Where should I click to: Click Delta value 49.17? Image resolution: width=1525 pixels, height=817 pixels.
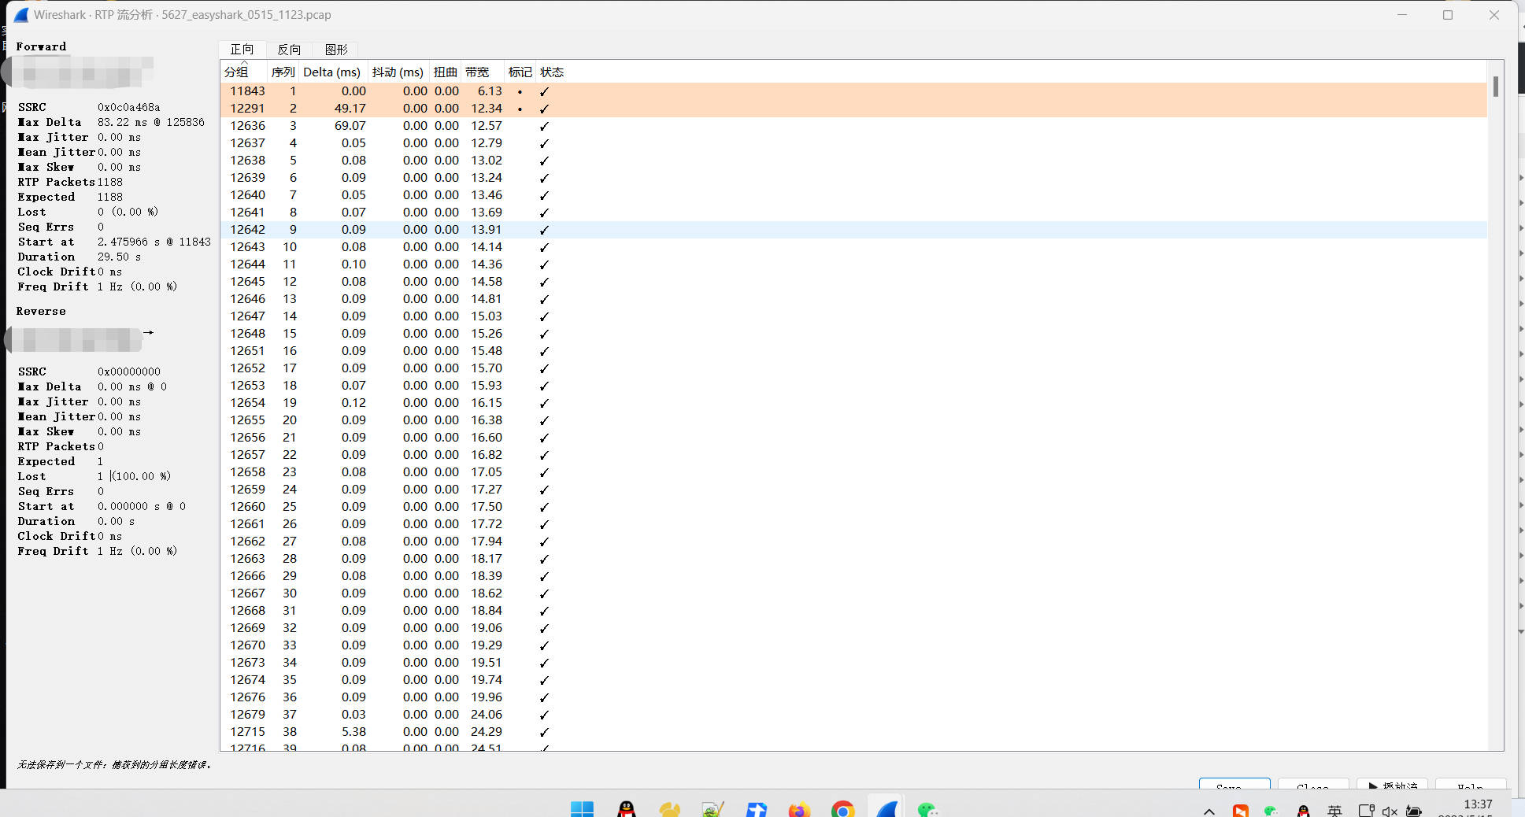(350, 109)
